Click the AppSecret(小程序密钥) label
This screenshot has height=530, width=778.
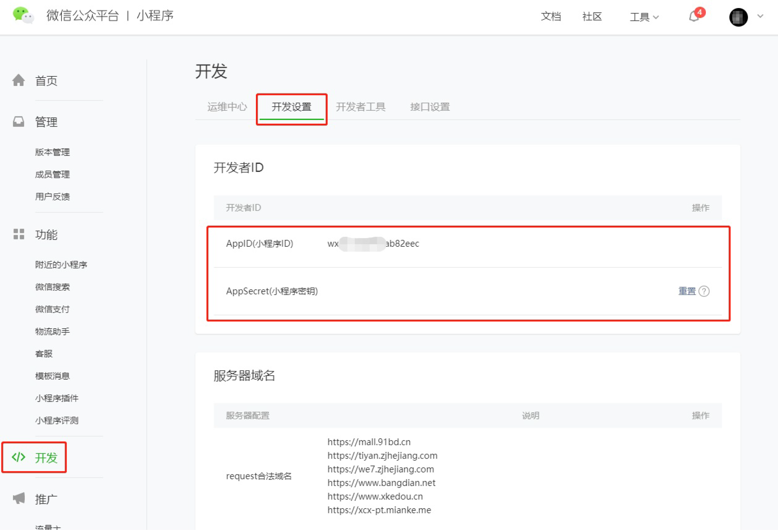click(272, 291)
